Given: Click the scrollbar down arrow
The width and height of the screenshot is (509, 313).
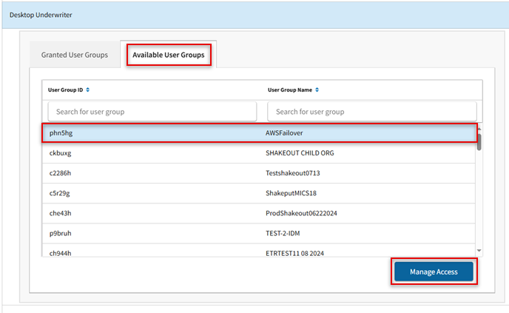Looking at the screenshot, I should 479,251.
